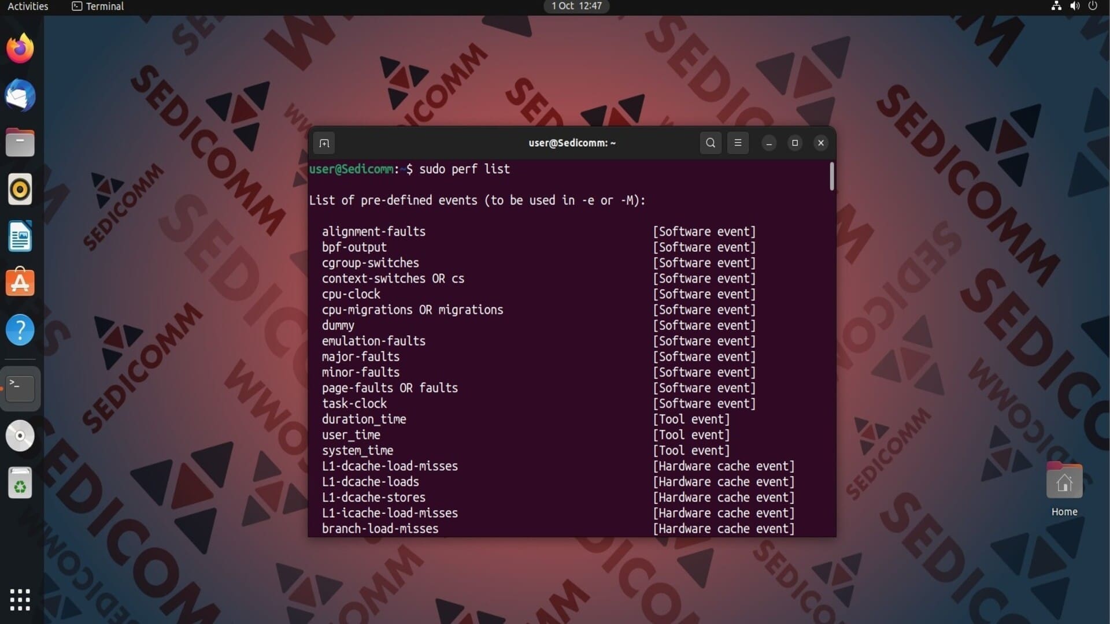
Task: Open the Terminal app menu in top bar
Action: [98, 6]
